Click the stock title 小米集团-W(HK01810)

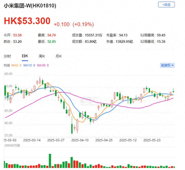[x=30, y=6]
